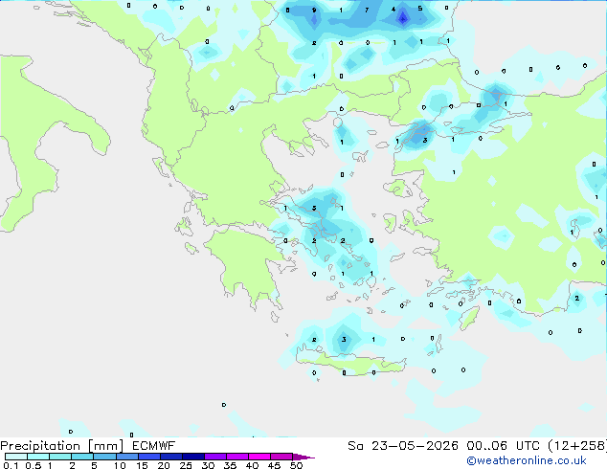Click the '45' legend label
The width and height of the screenshot is (607, 469).
point(274,465)
